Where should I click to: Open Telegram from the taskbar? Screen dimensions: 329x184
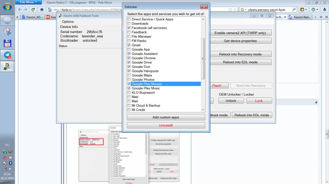coord(7,55)
